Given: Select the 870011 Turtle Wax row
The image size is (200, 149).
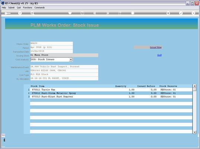Looking at the screenshot, I should [111, 90].
